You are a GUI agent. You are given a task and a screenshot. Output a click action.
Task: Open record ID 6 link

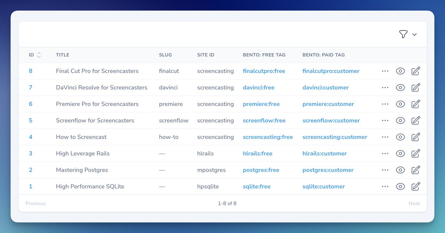(x=31, y=104)
